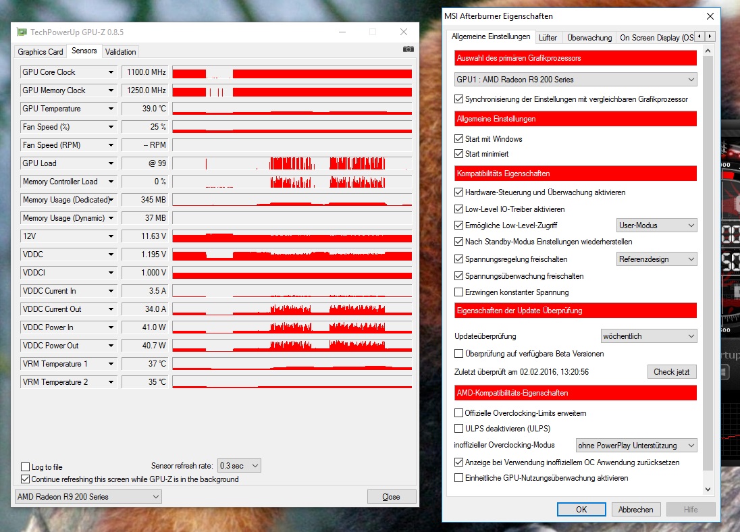
Task: Click the GPU Core Clock graph
Action: point(292,72)
